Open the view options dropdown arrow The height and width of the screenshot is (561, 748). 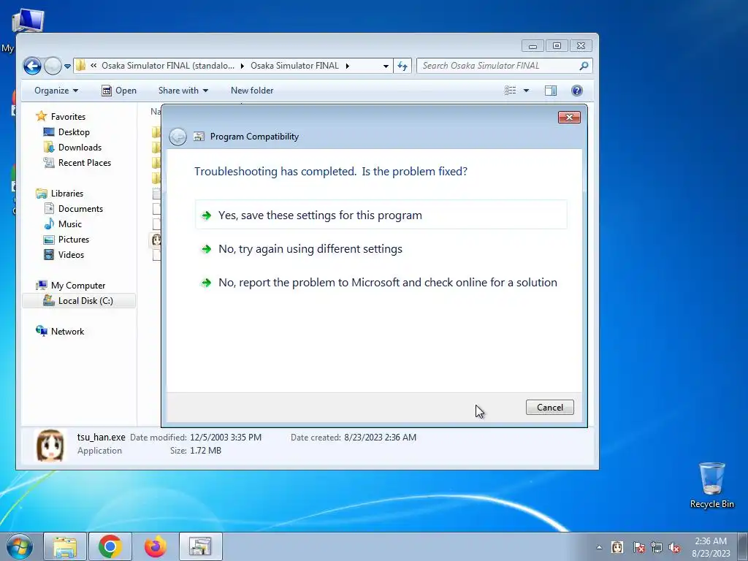[x=526, y=91]
